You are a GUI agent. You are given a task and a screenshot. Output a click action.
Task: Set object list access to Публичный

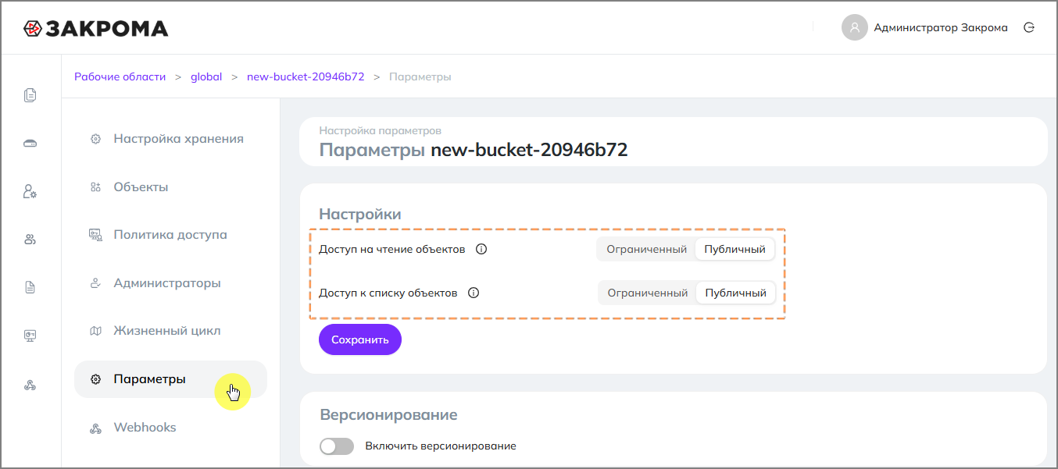coord(735,293)
